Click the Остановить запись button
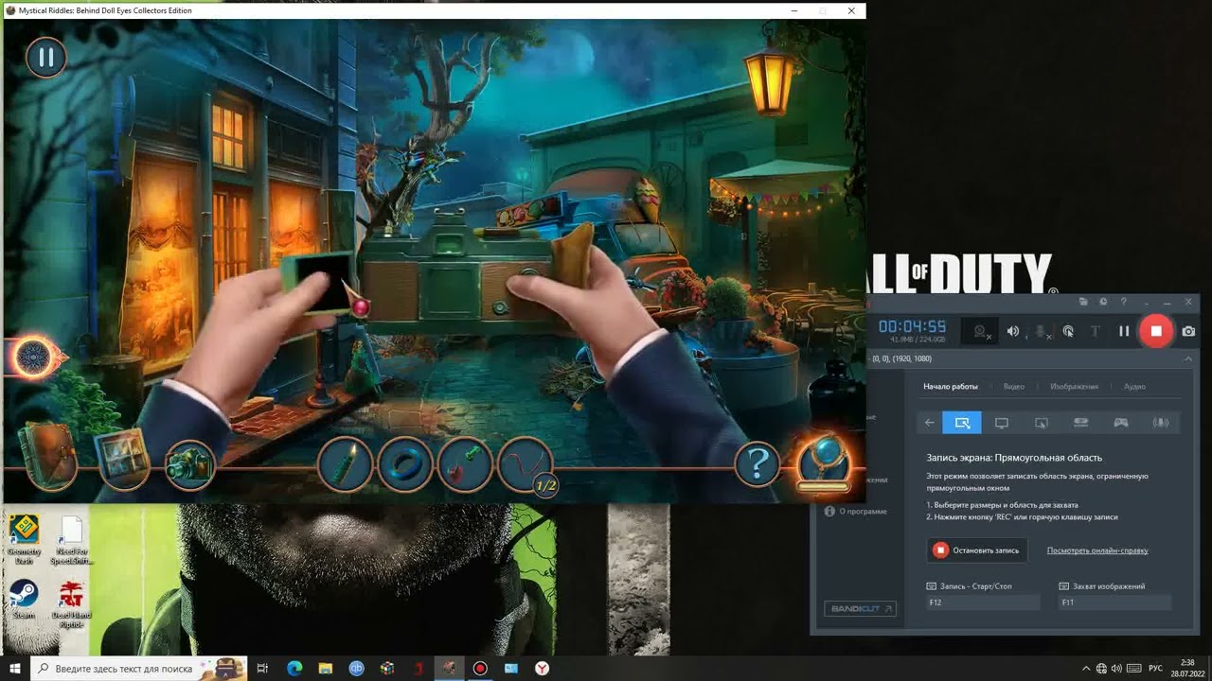Screen dimensions: 1212x681 click(x=977, y=550)
